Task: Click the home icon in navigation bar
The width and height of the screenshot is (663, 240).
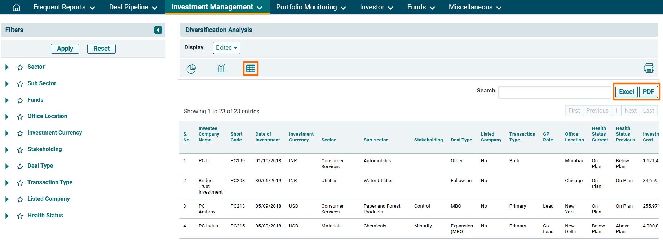Action: coord(16,7)
